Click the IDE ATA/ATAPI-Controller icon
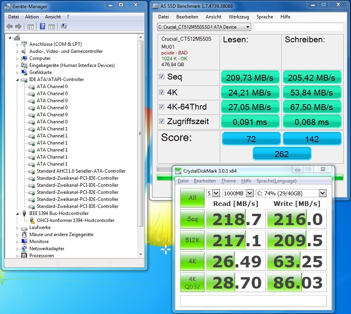This screenshot has height=314, width=351. click(24, 79)
